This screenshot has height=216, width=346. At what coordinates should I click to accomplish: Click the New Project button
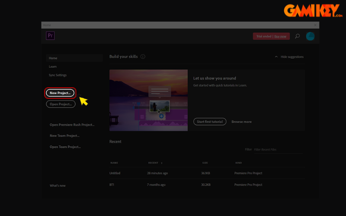pos(60,93)
